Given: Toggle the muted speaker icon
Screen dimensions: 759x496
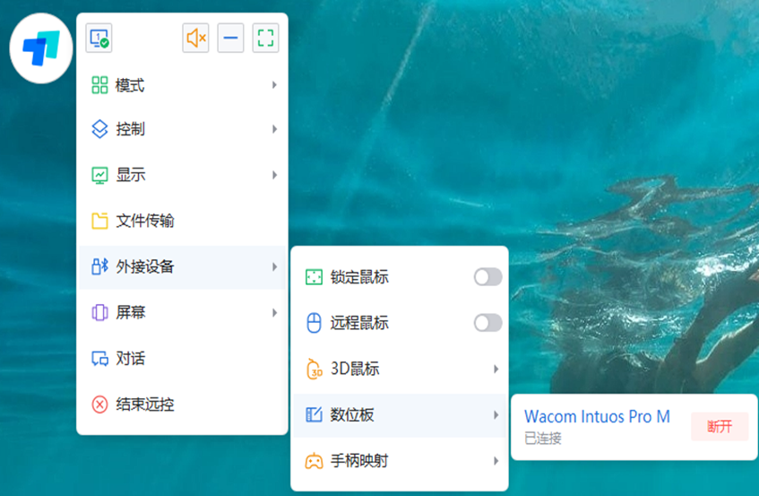Looking at the screenshot, I should [195, 39].
